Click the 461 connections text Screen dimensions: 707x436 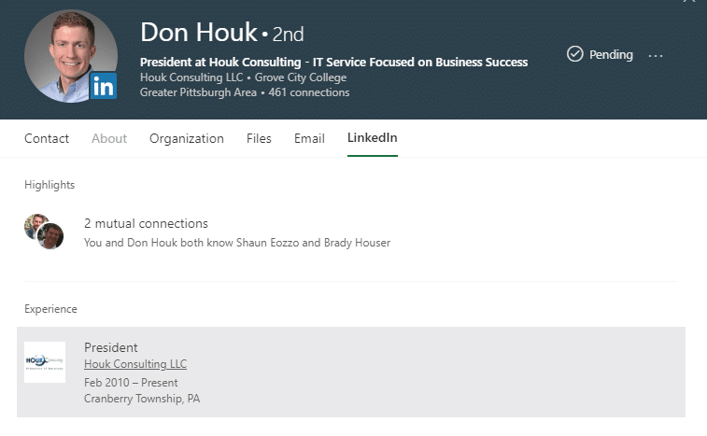point(309,92)
